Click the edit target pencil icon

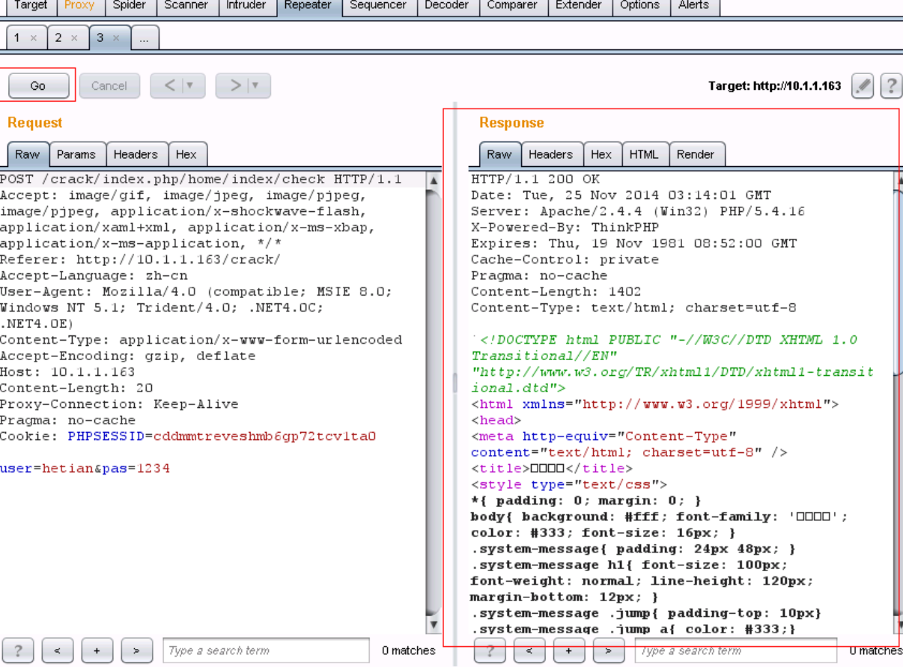coord(863,86)
